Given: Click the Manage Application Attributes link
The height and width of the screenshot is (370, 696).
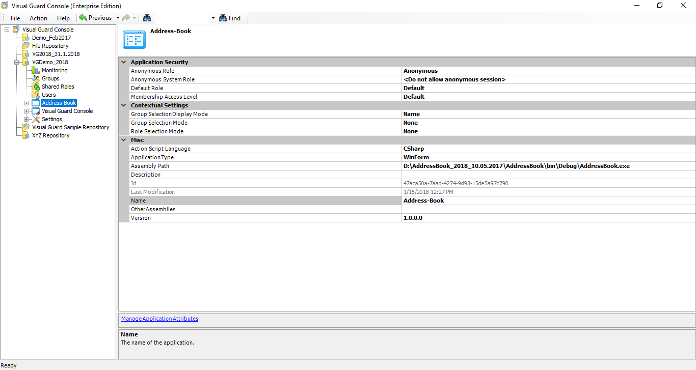Looking at the screenshot, I should pyautogui.click(x=159, y=319).
